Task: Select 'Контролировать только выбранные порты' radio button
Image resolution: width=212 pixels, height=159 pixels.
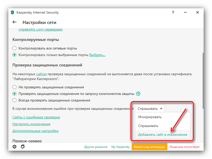Action: point(14,55)
